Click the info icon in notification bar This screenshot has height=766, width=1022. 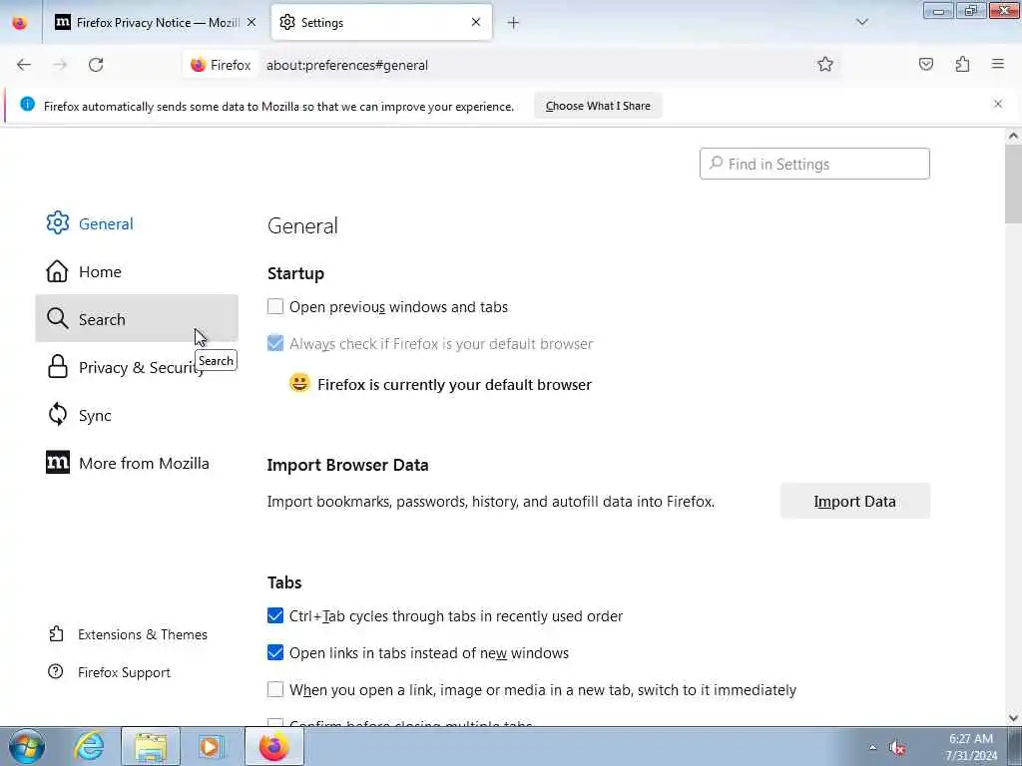pyautogui.click(x=27, y=104)
